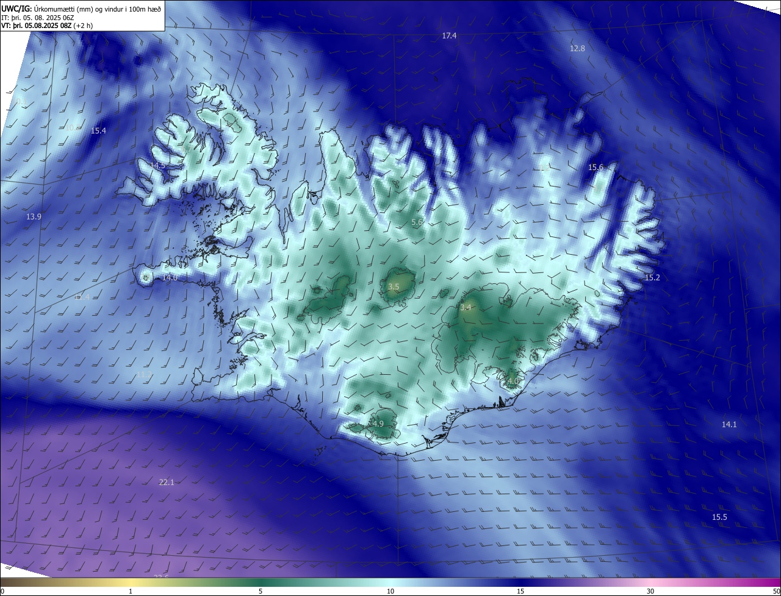Click the 30 label on the color scale
Screen dimensions: 781x596
click(650, 591)
